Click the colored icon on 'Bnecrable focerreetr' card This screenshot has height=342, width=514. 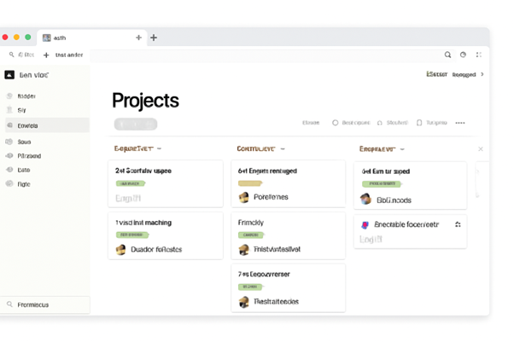(365, 225)
